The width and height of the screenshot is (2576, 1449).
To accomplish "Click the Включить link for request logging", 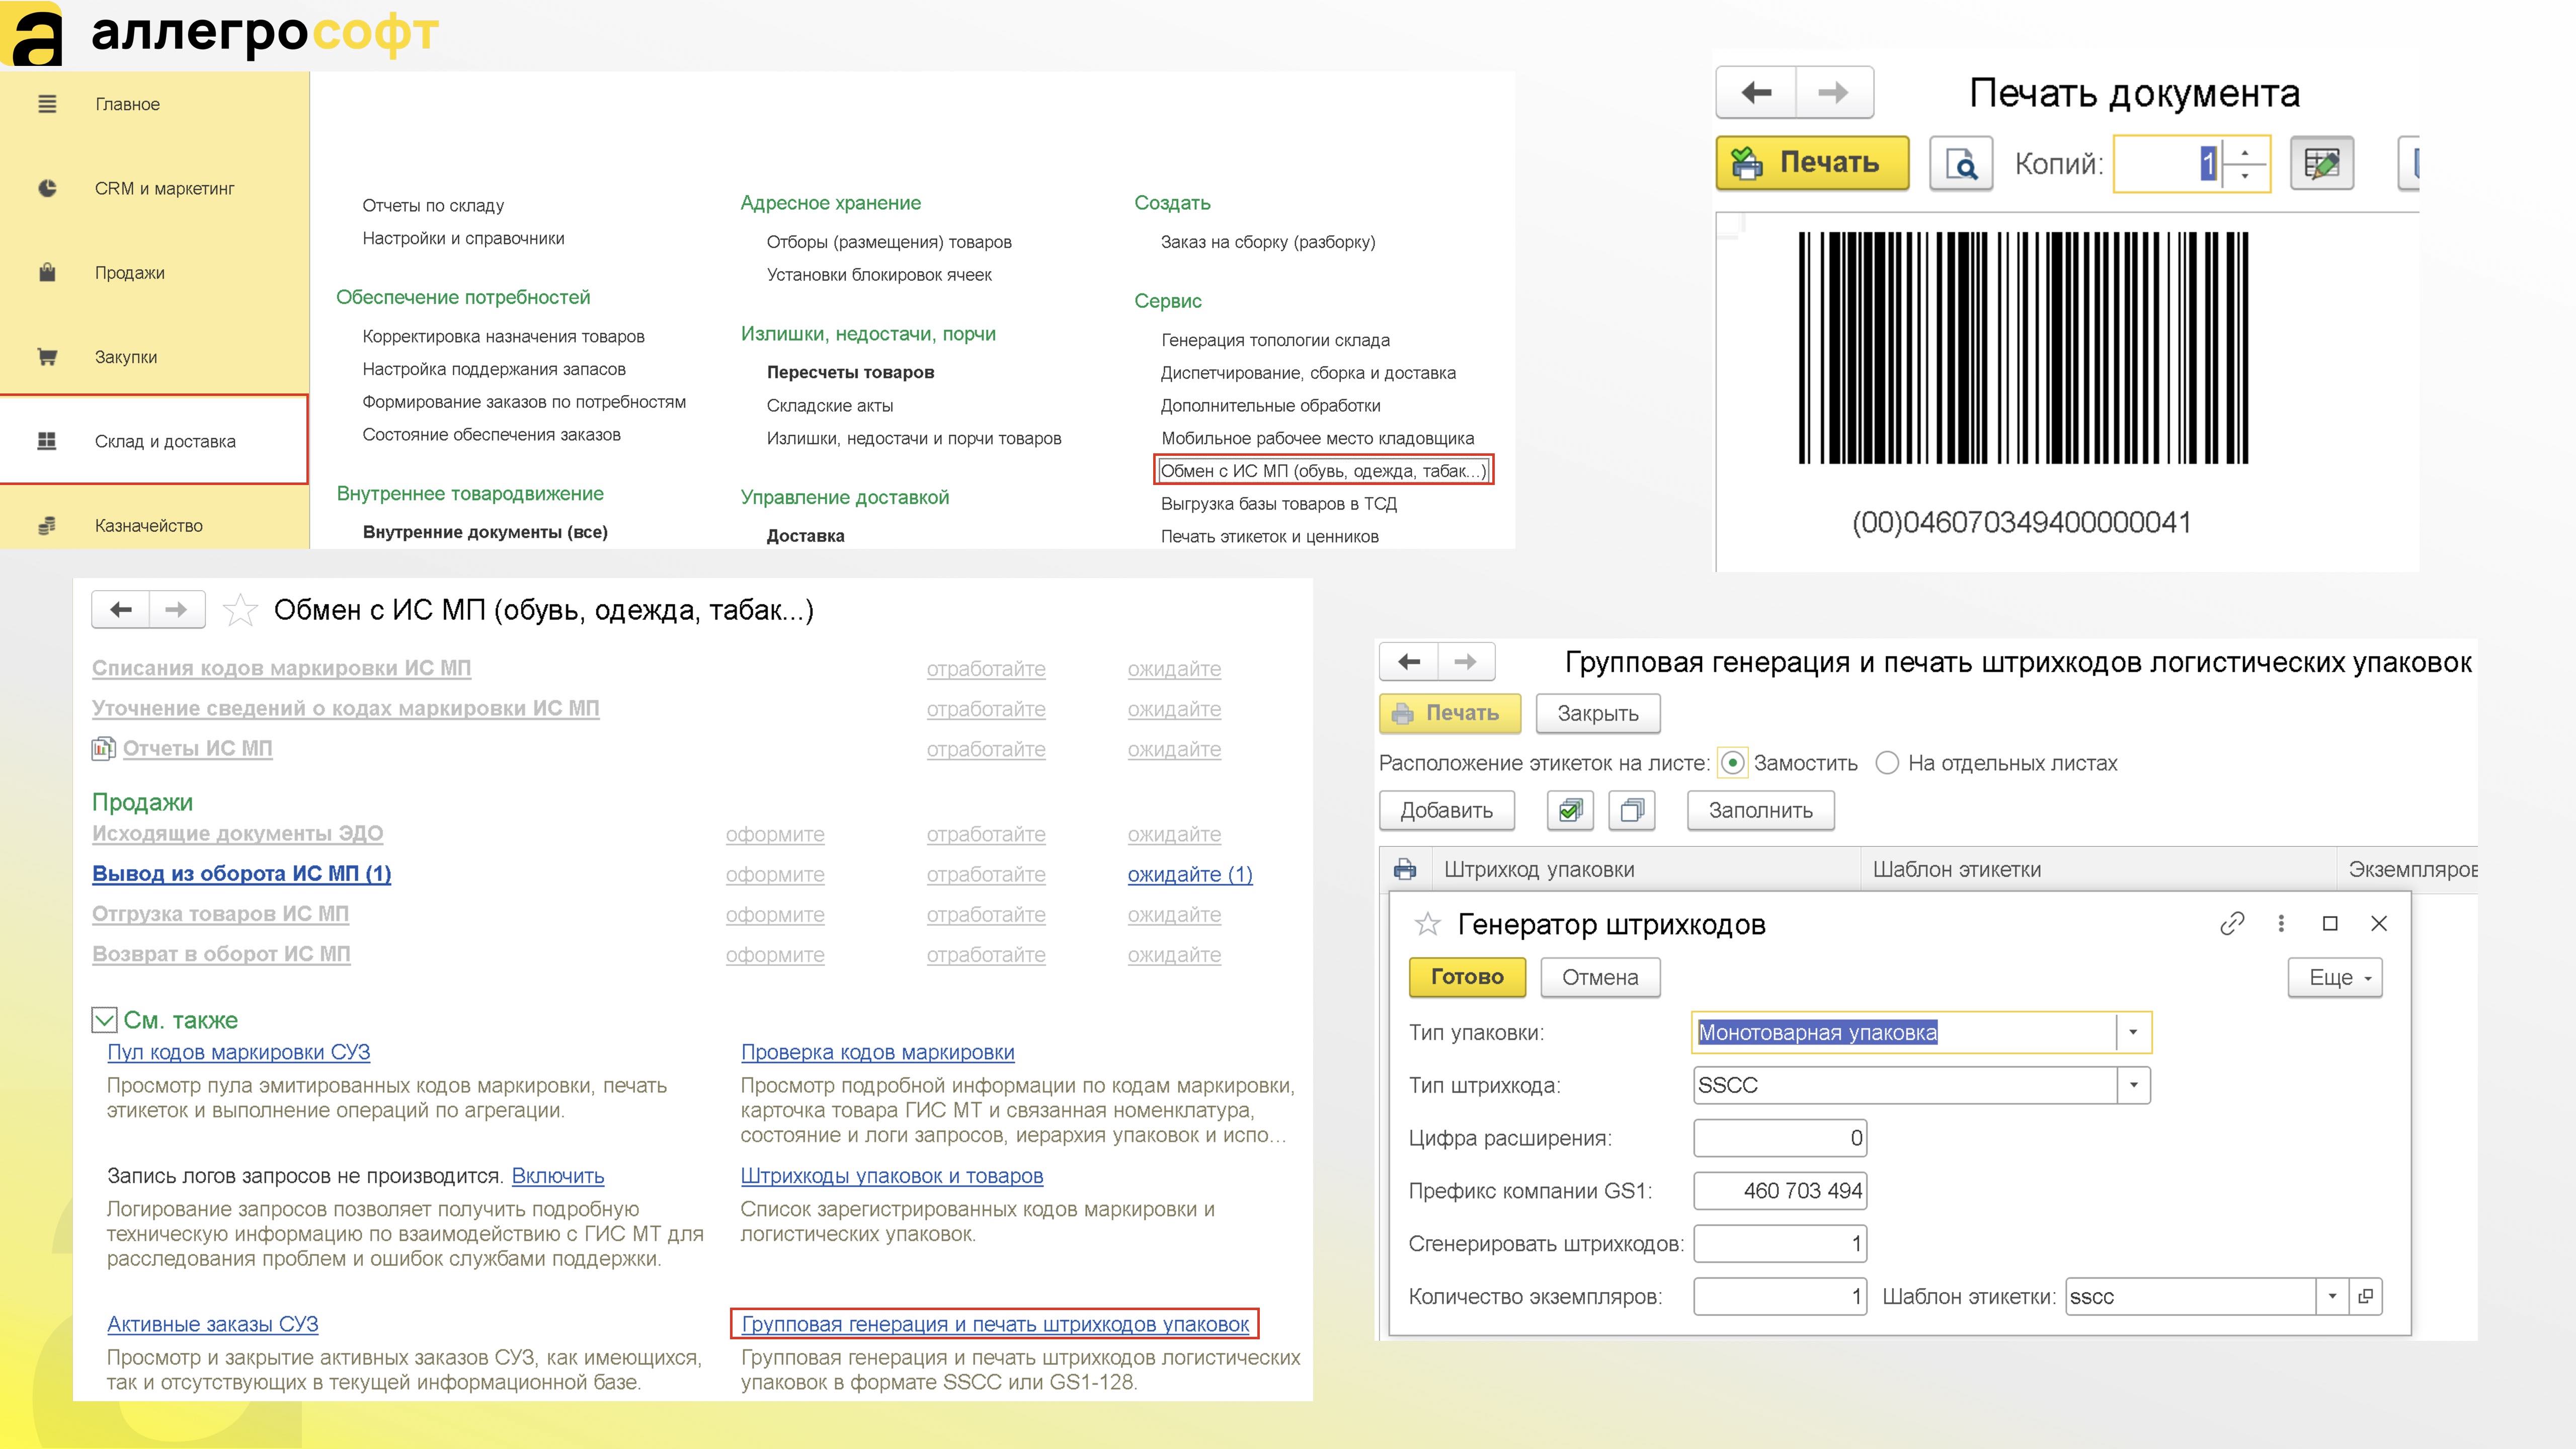I will coord(558,1176).
